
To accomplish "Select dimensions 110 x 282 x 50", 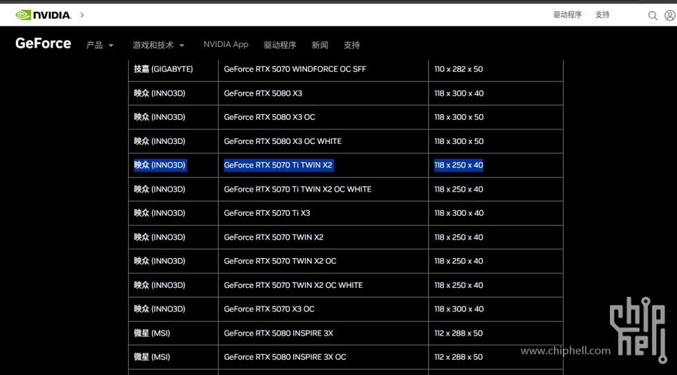I will (x=458, y=69).
